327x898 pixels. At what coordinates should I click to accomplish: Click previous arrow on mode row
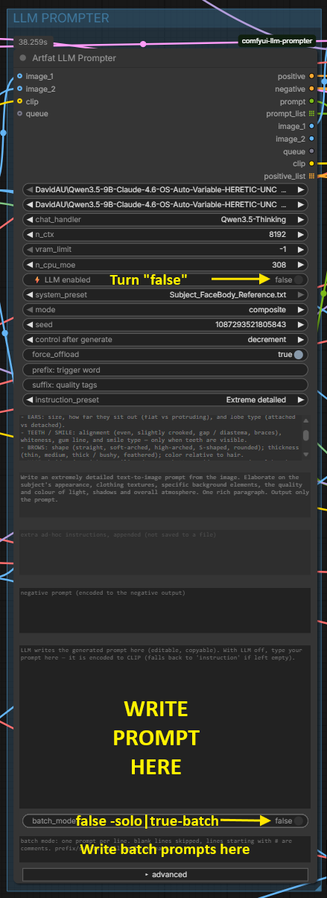[x=29, y=310]
